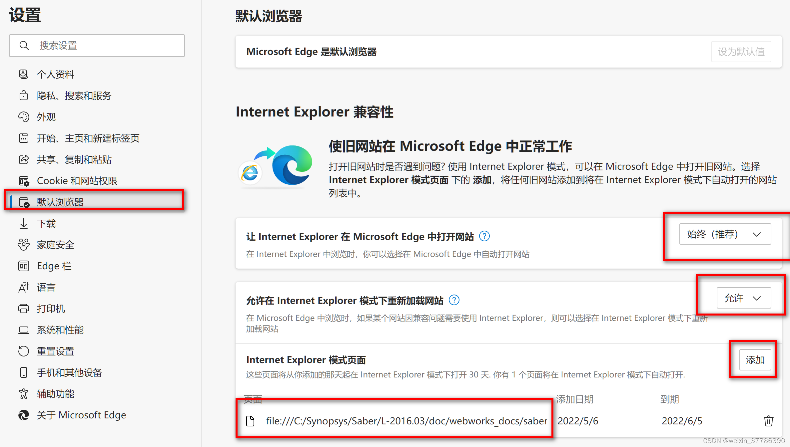Click the file:///C:/Synopsys/Saber page URL

click(x=406, y=421)
